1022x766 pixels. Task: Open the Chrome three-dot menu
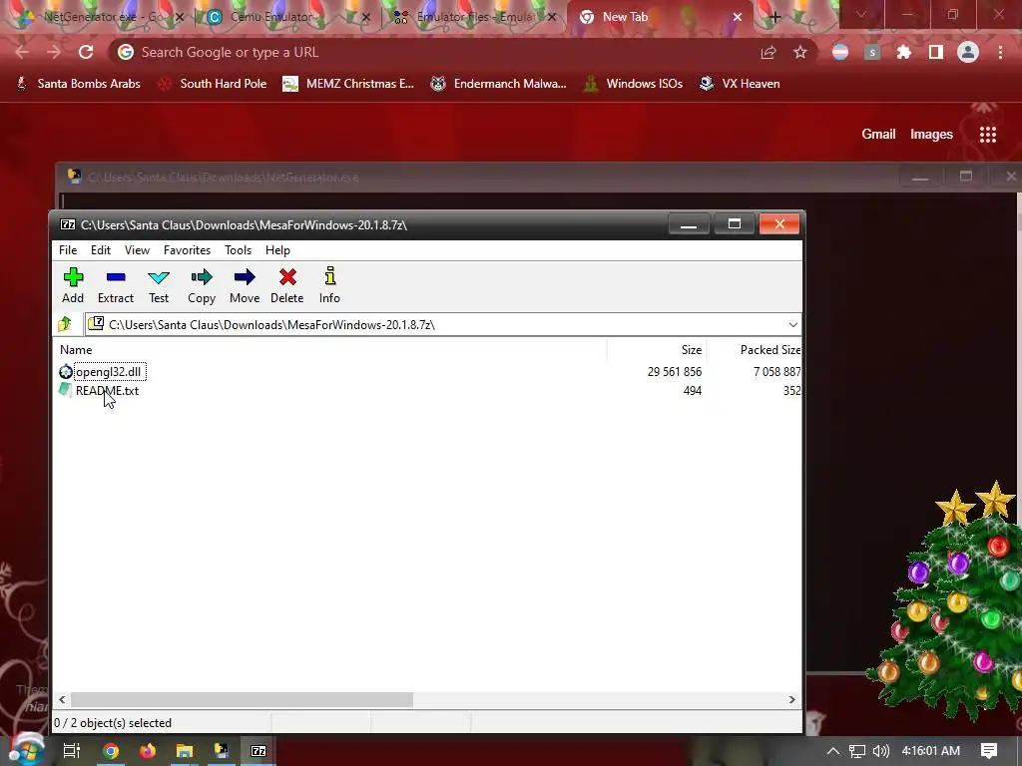pyautogui.click(x=1000, y=52)
